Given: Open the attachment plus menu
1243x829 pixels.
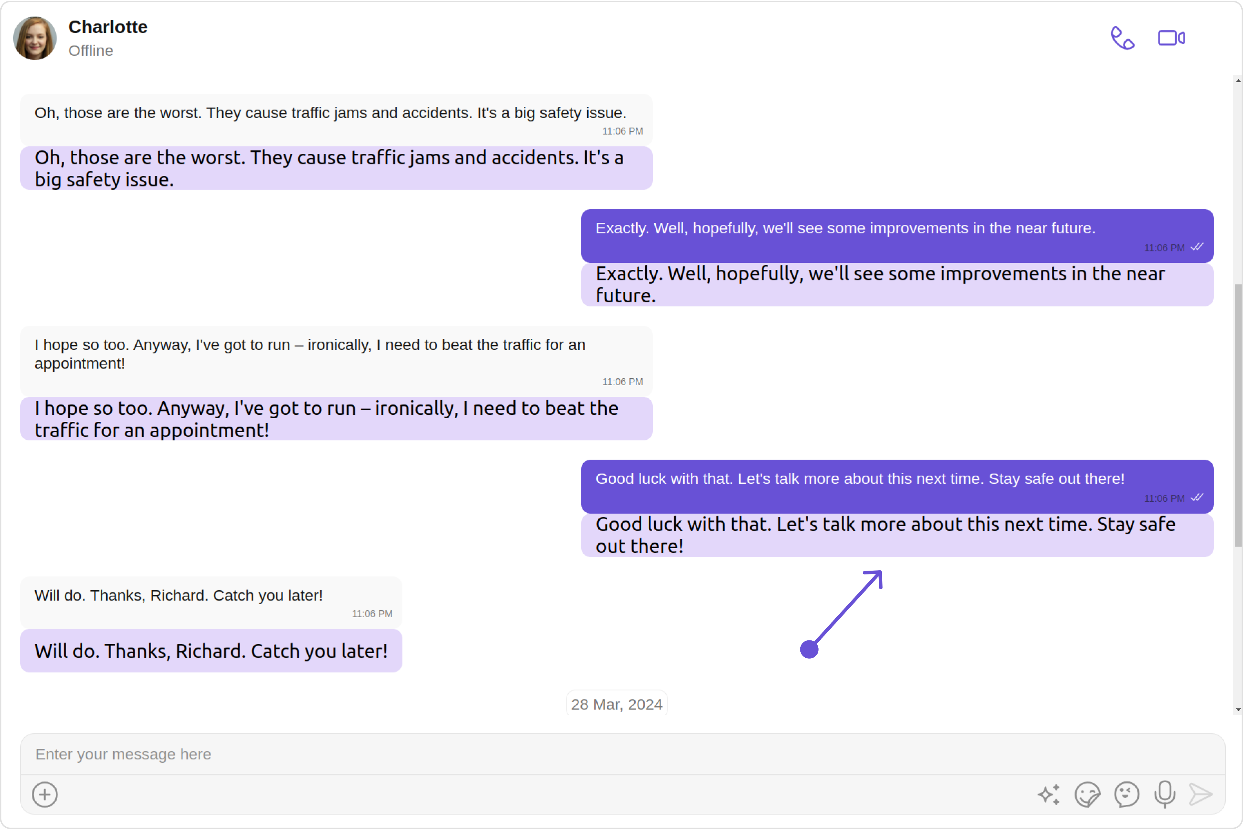Looking at the screenshot, I should pos(45,794).
